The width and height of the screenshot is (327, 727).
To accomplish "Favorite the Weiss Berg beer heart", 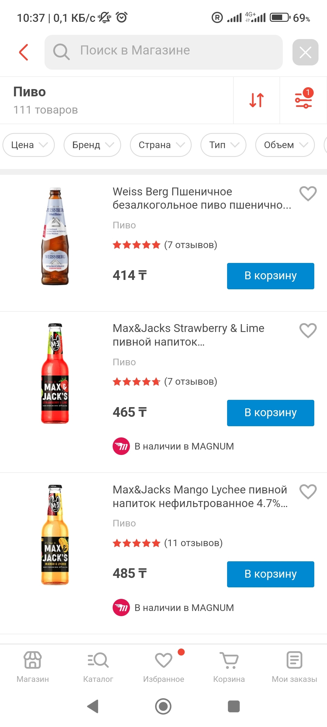I will (x=308, y=194).
